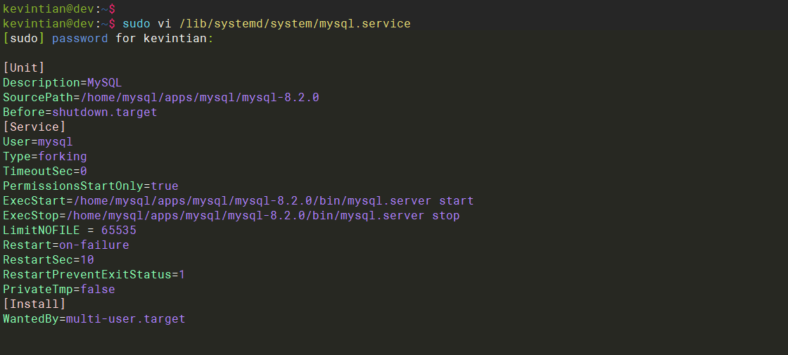
Task: Click the Description=MySQL line
Action: pos(62,82)
